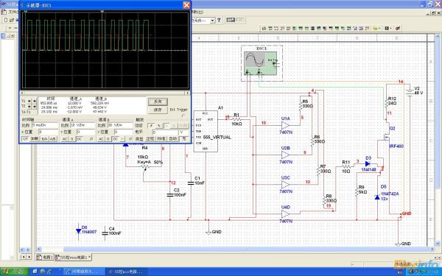
Task: Select the Current Probe instrument icon
Action: click(x=398, y=29)
